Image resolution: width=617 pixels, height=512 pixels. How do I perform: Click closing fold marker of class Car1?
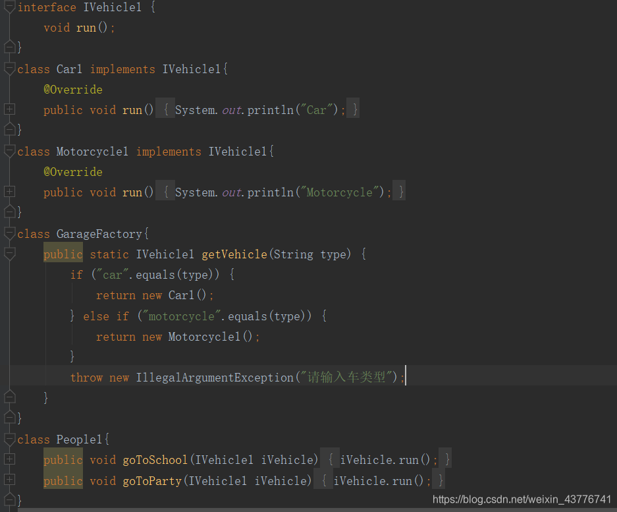[x=9, y=128]
